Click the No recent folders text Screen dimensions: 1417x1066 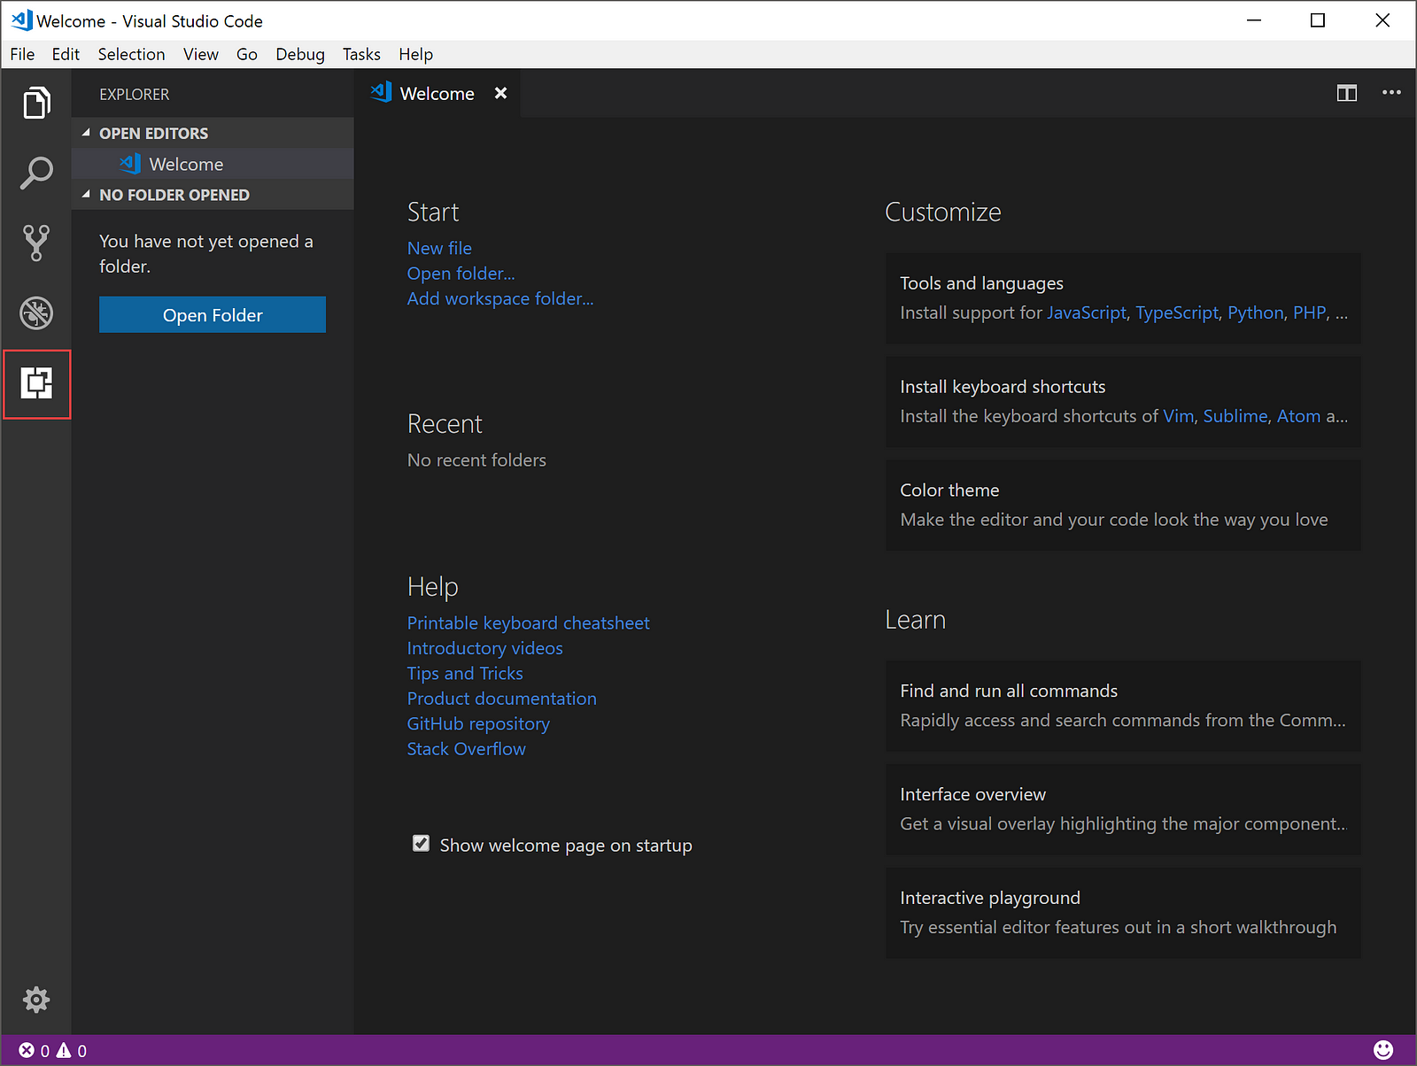(476, 460)
